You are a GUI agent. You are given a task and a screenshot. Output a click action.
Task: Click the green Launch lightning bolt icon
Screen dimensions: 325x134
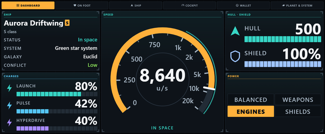tap(10, 88)
